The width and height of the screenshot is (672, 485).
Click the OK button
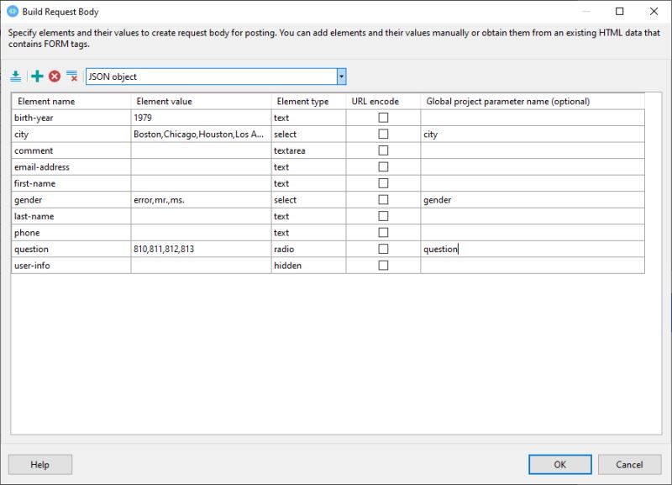tap(559, 465)
